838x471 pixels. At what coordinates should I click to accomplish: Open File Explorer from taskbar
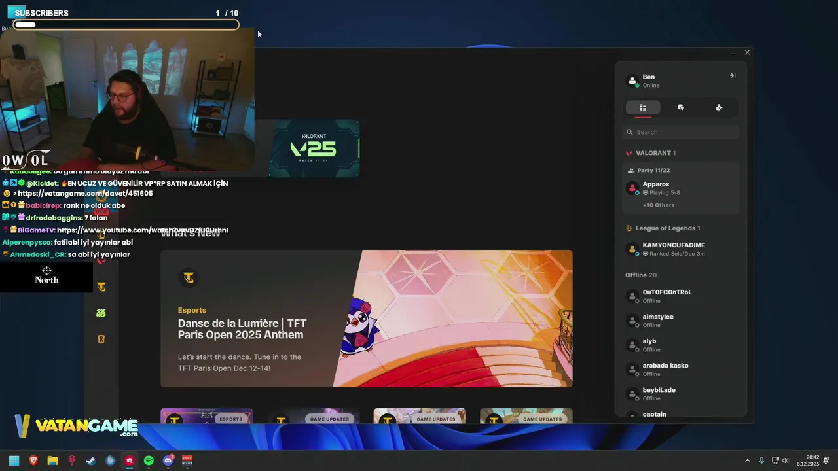pos(52,461)
